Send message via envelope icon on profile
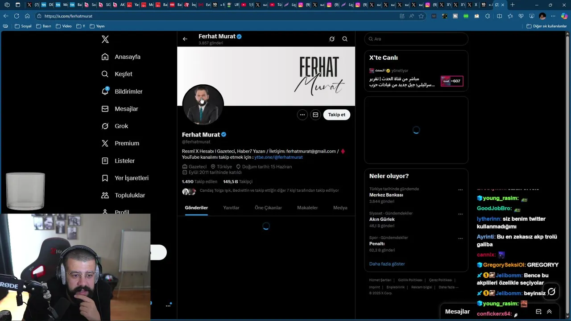 tap(315, 115)
